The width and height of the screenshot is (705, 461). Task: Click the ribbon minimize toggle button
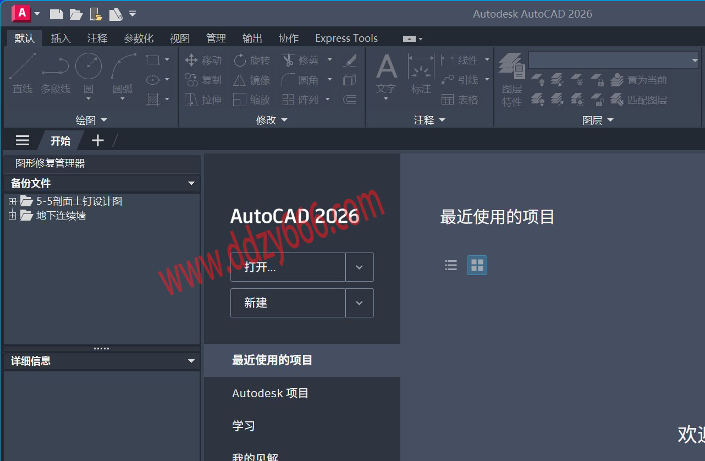click(409, 39)
